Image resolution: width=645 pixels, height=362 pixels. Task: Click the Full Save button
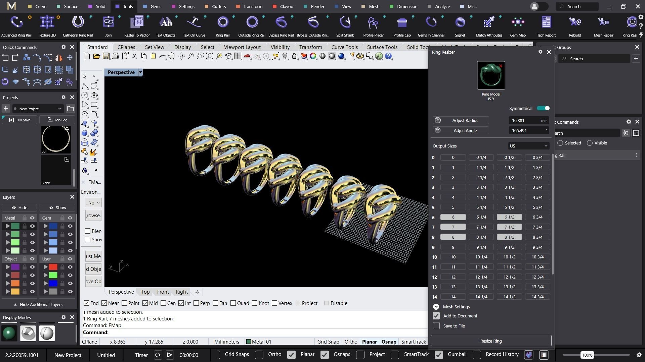[x=19, y=120]
